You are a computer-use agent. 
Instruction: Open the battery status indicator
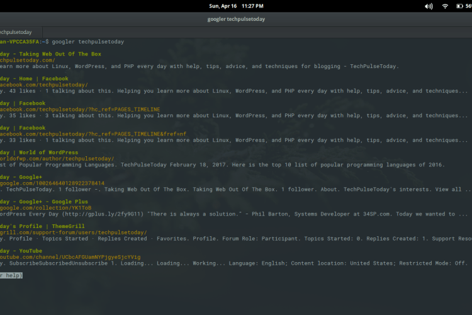click(x=464, y=6)
